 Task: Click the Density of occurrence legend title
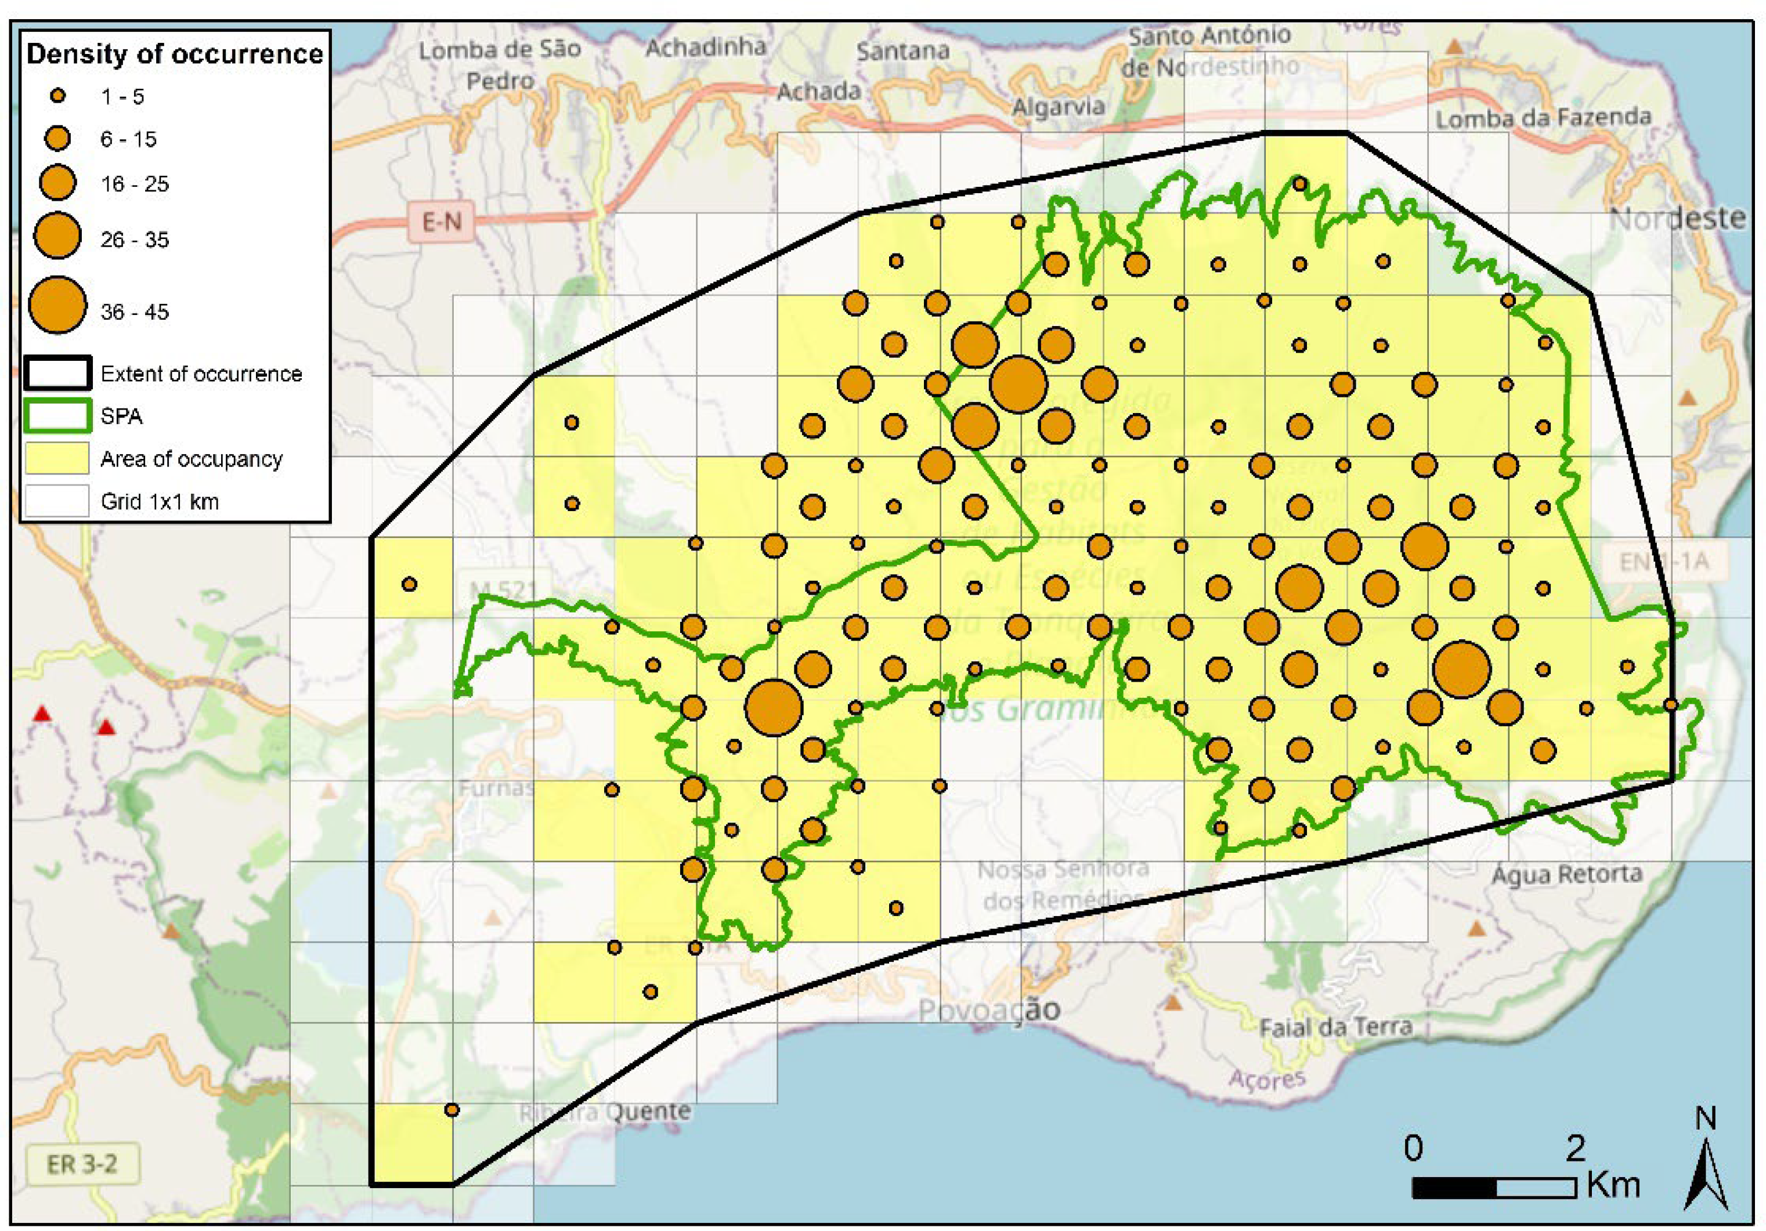[x=175, y=54]
